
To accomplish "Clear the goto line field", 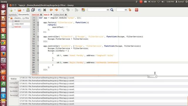I will (x=125, y=10).
